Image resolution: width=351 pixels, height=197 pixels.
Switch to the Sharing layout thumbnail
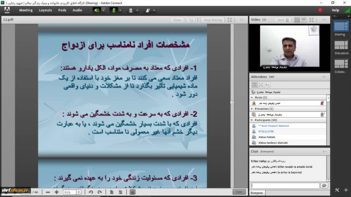[341, 26]
